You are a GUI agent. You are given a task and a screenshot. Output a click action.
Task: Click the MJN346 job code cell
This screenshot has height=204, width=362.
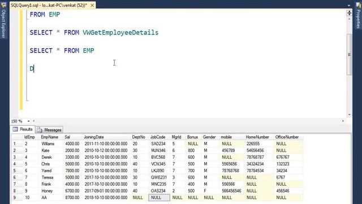[x=160, y=151]
